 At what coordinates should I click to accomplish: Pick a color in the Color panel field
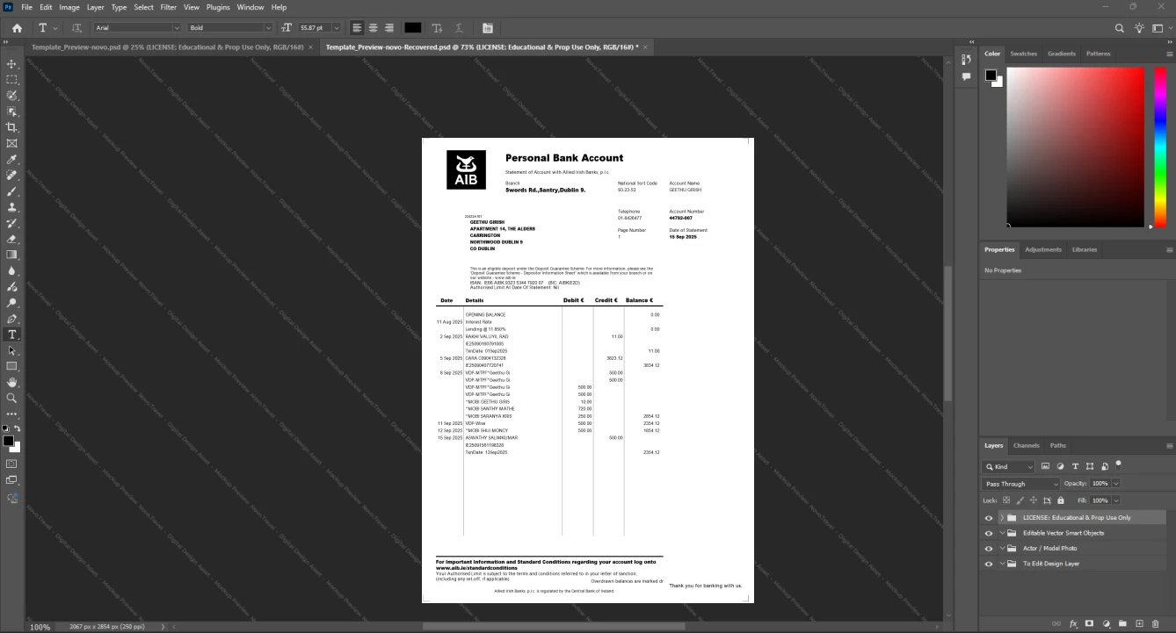click(x=1075, y=147)
